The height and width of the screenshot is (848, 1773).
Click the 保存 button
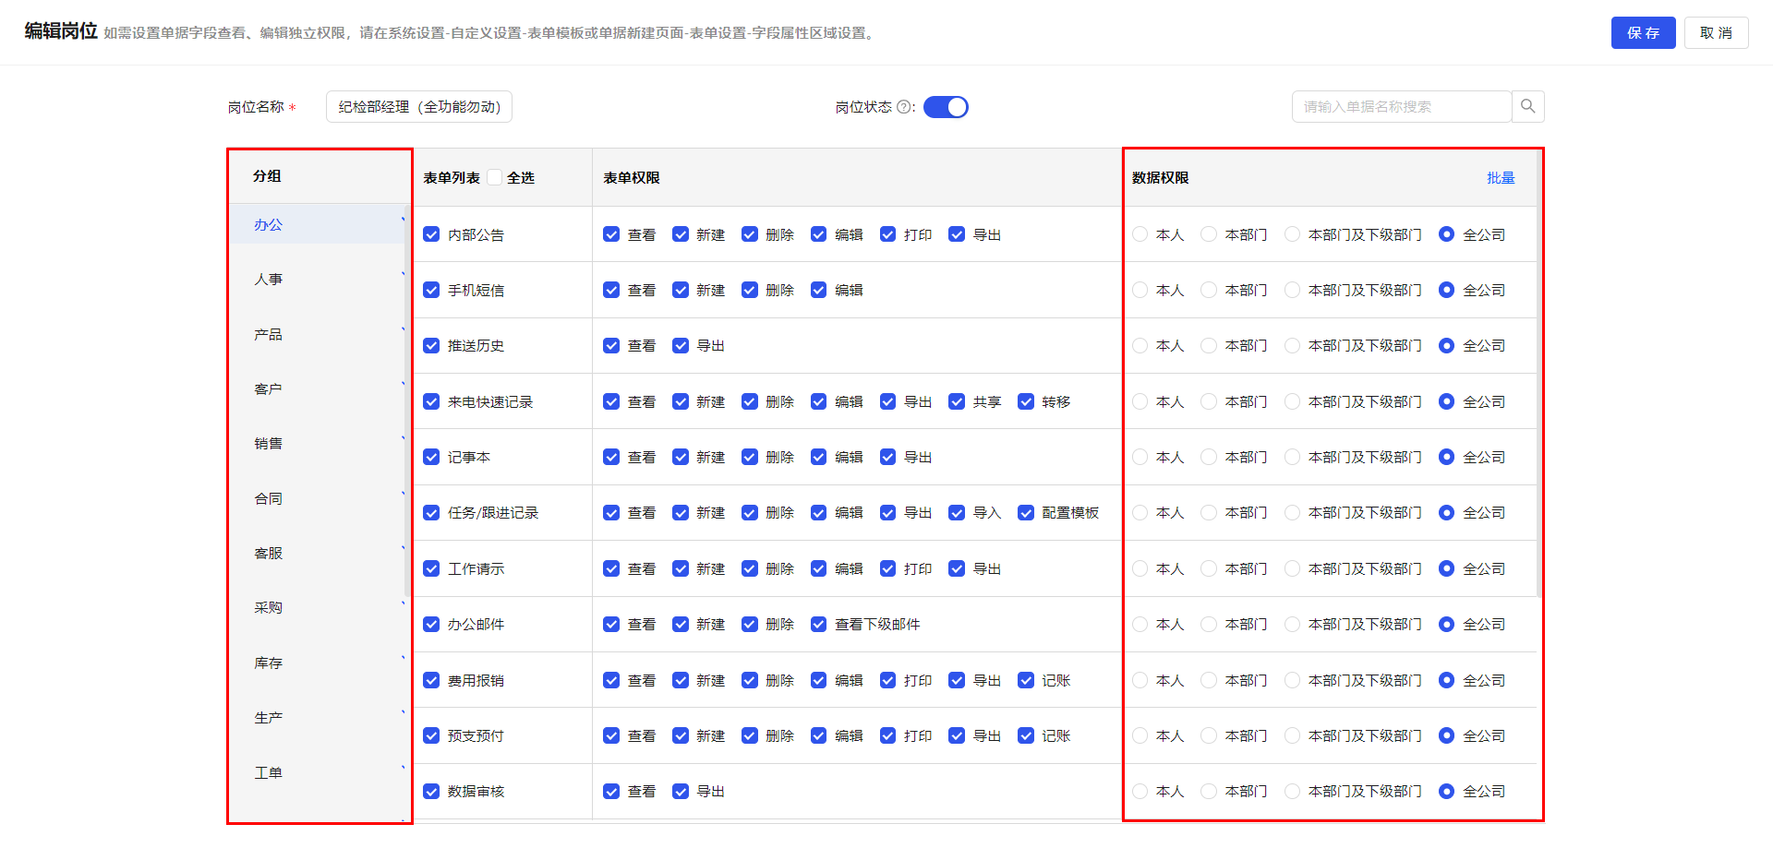point(1643,32)
